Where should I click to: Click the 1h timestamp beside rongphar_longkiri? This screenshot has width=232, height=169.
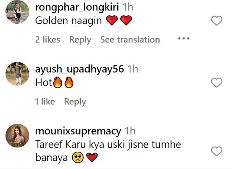pyautogui.click(x=128, y=7)
